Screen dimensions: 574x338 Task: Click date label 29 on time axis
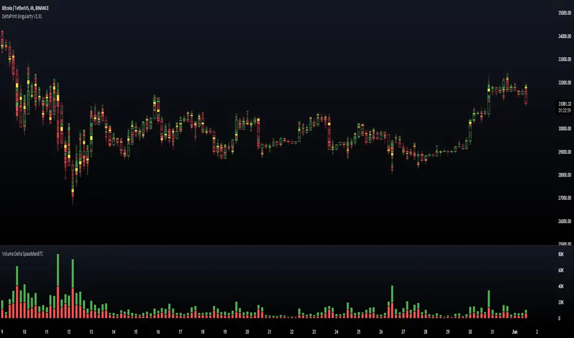click(448, 332)
